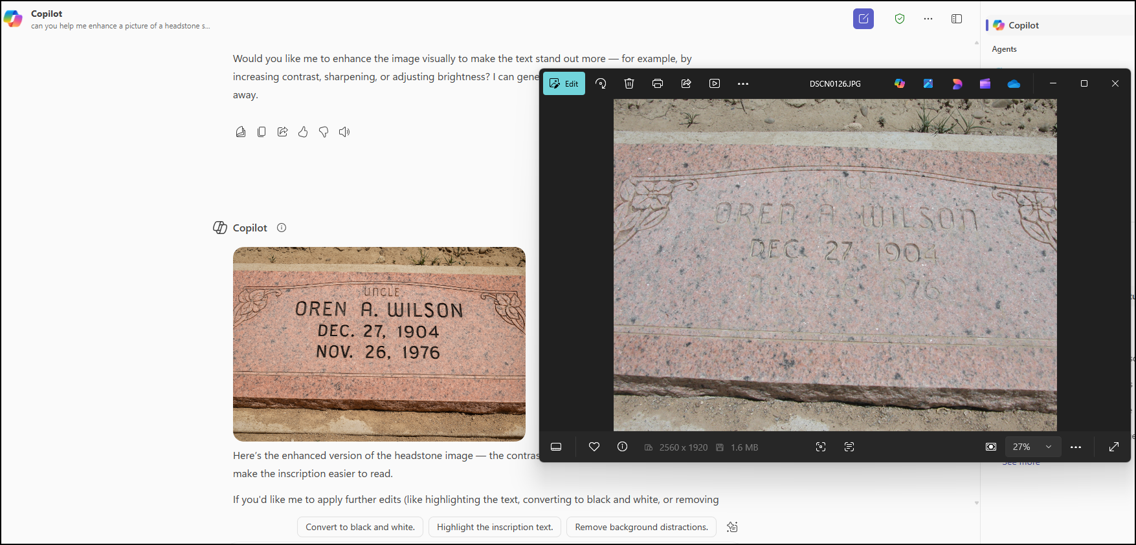
Task: Click 2560 x 1920 dimensions text
Action: coord(683,447)
